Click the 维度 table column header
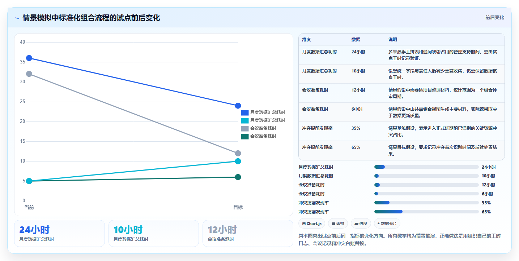Image resolution: width=519 pixels, height=261 pixels. [306, 40]
